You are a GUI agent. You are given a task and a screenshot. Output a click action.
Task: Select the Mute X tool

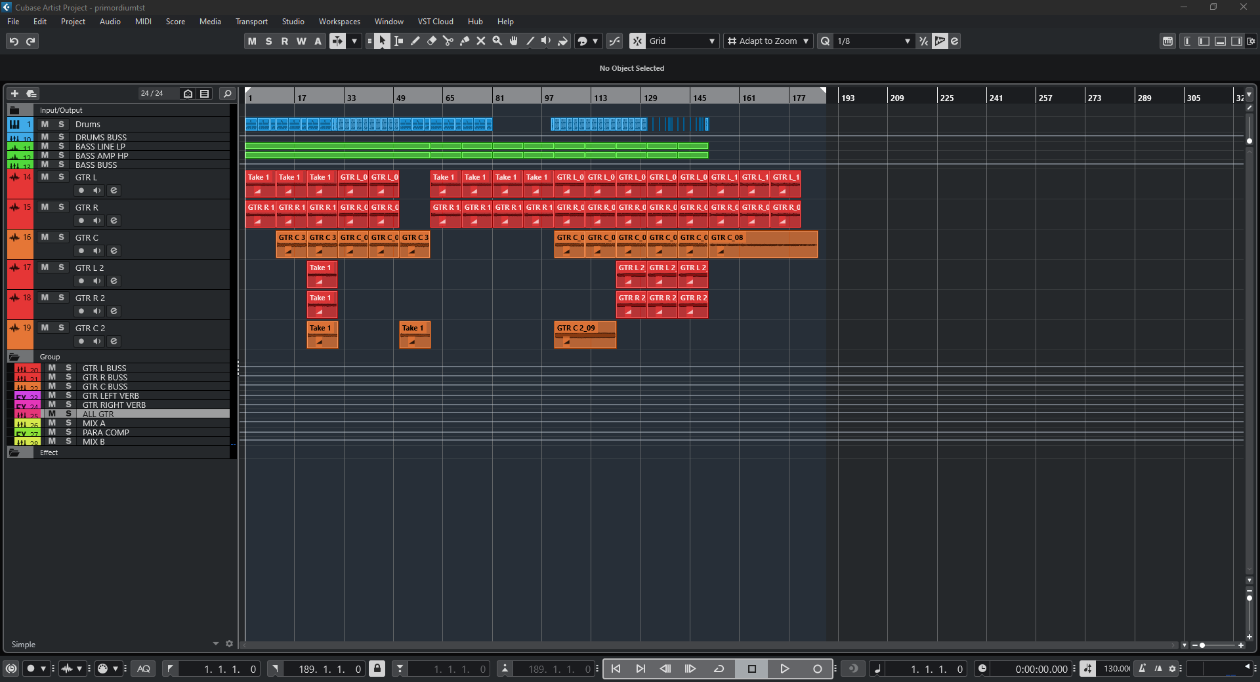(480, 41)
